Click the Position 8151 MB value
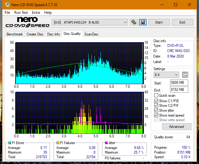 pos(184,152)
